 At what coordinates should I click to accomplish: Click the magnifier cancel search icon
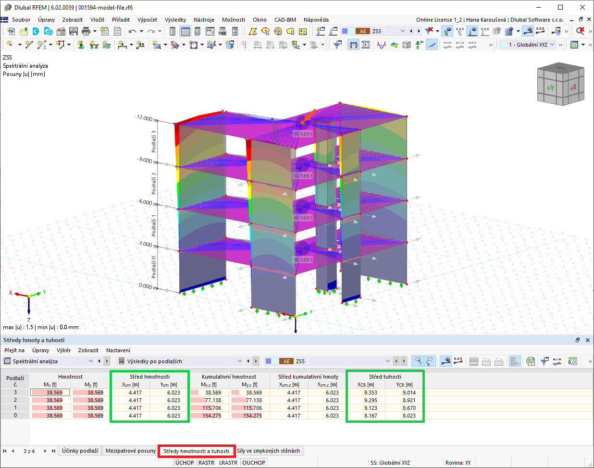(x=581, y=31)
